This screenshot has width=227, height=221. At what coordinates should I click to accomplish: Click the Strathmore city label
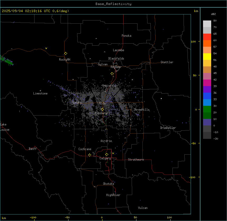tap(136, 160)
